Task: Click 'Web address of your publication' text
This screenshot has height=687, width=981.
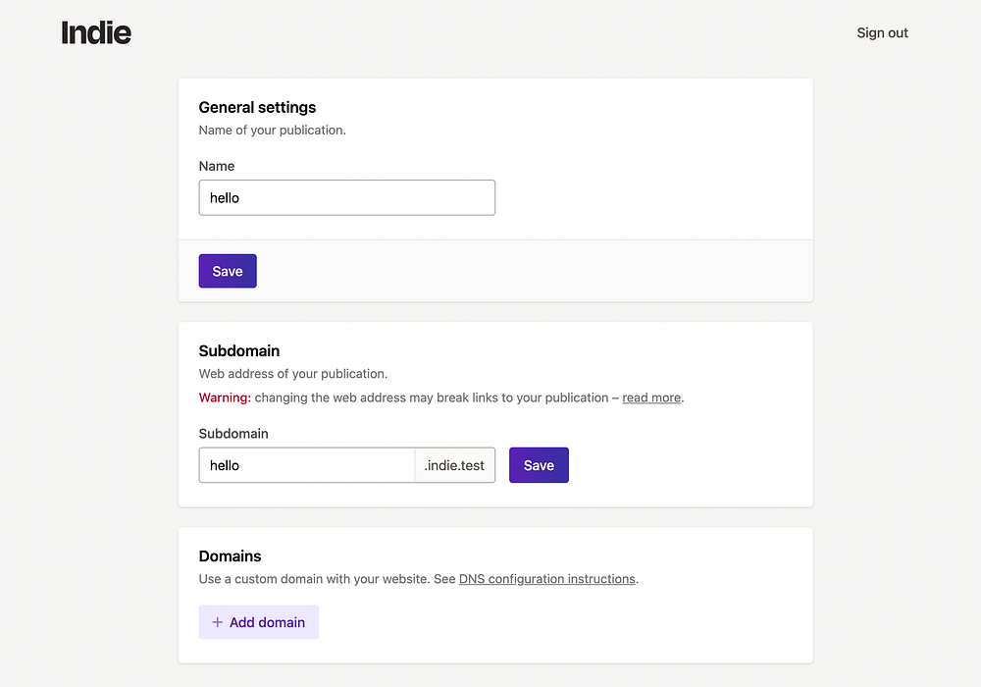Action: tap(293, 373)
